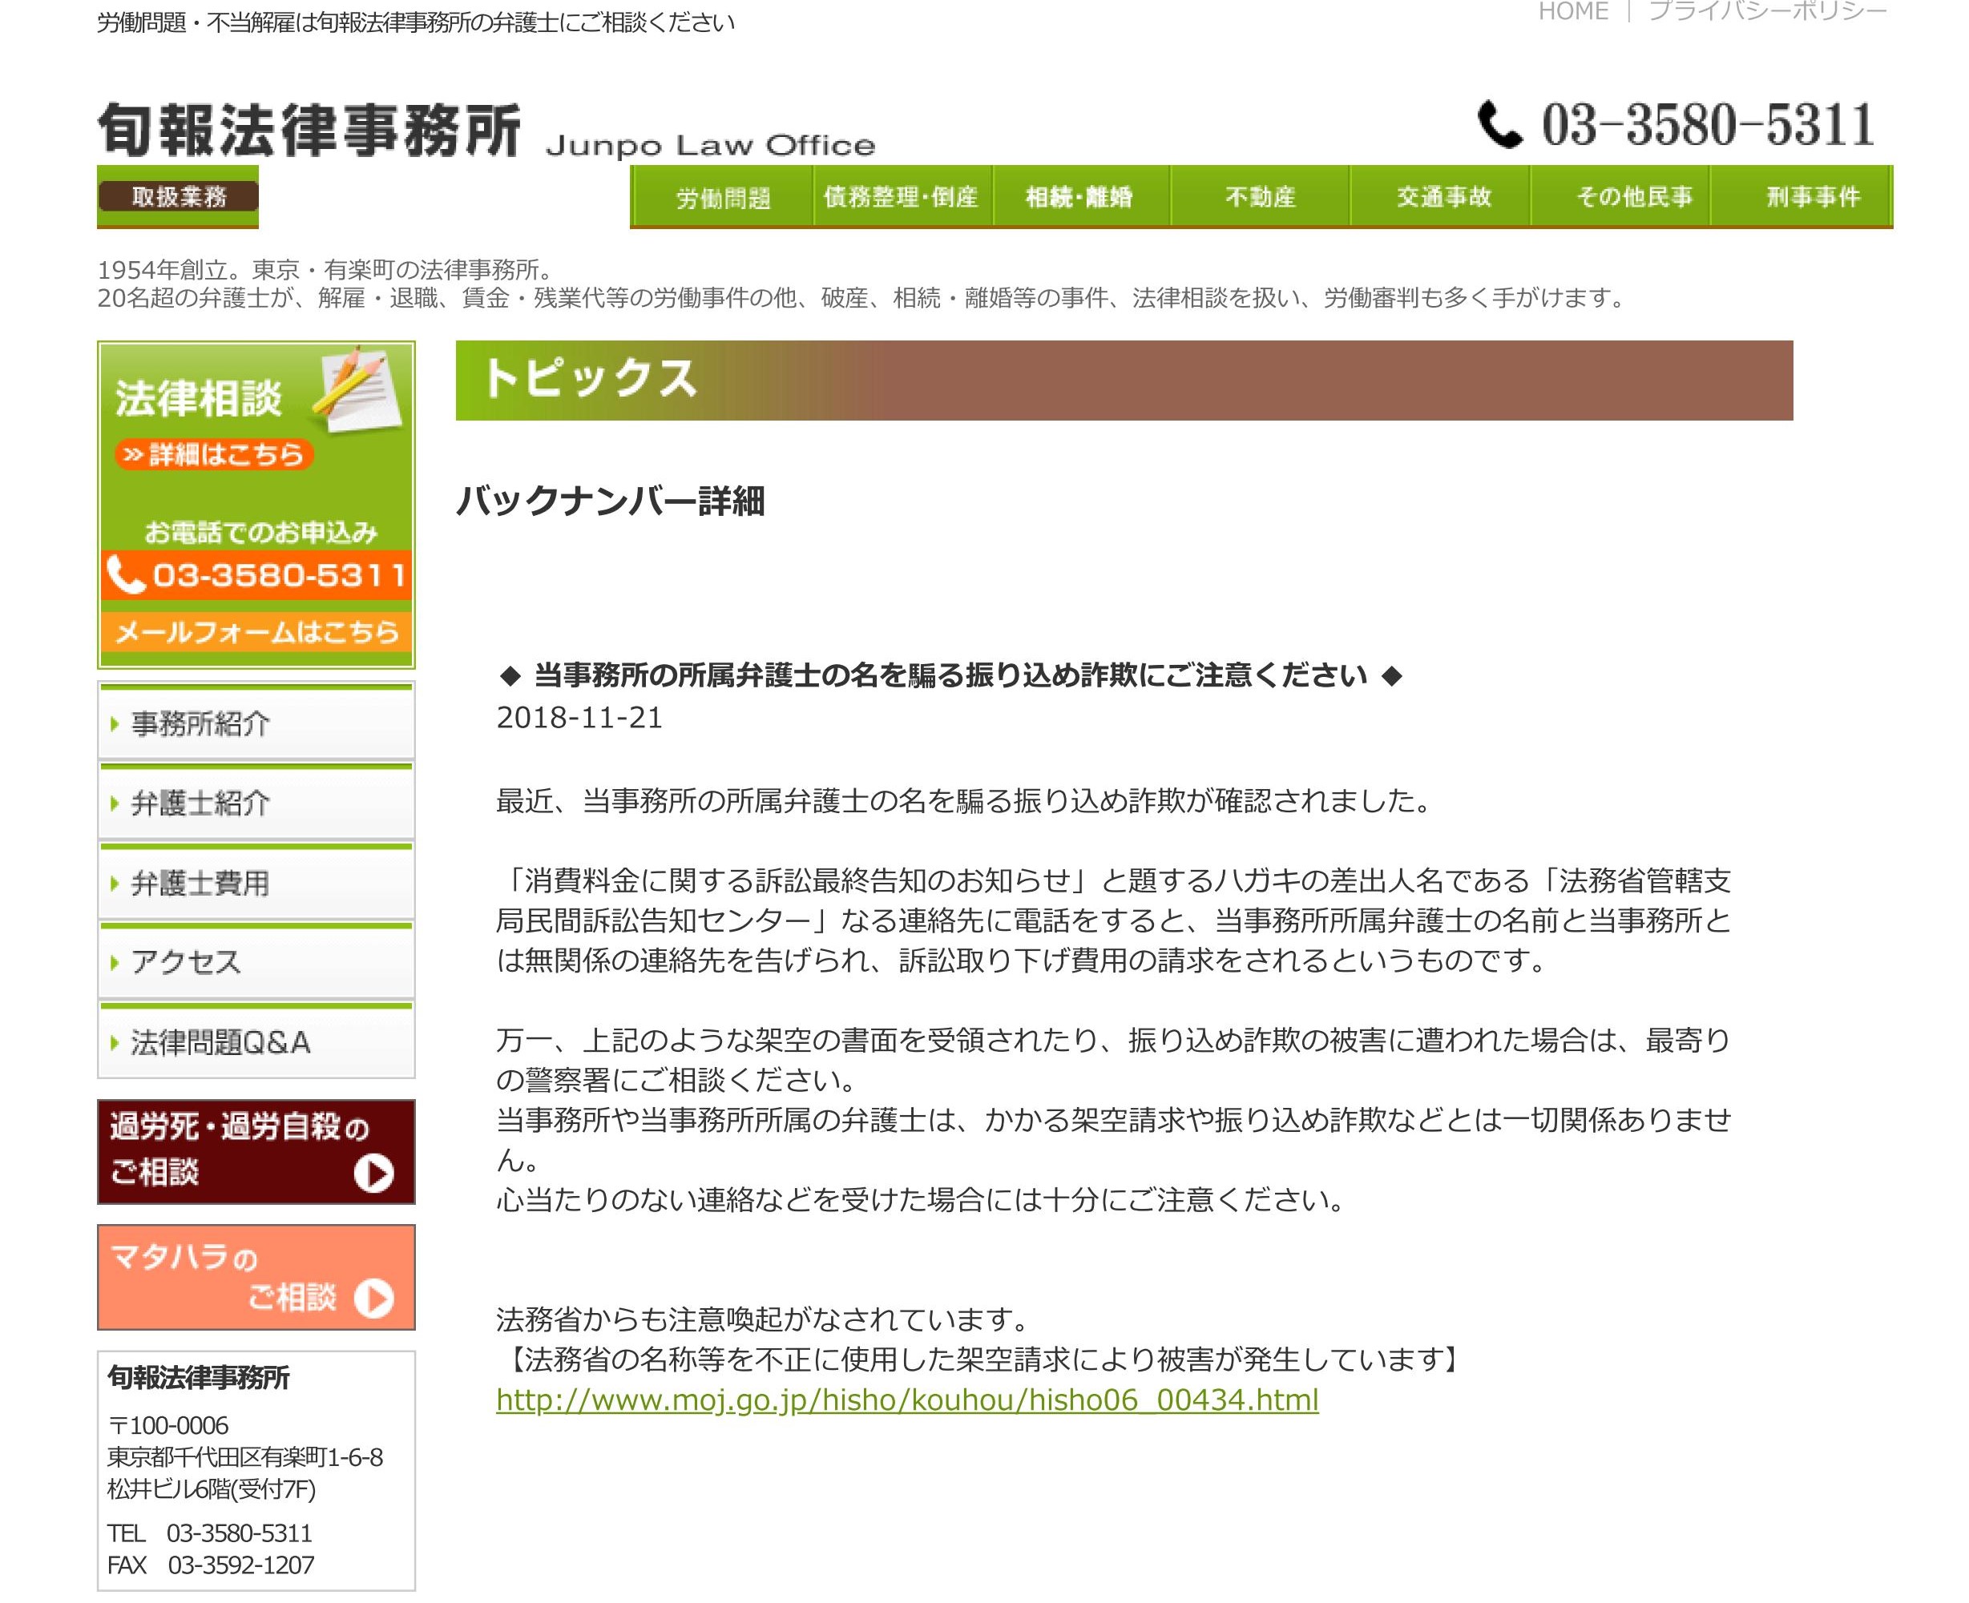Expand 事務所紹介 sidebar item
This screenshot has width=1969, height=1603.
tap(200, 723)
